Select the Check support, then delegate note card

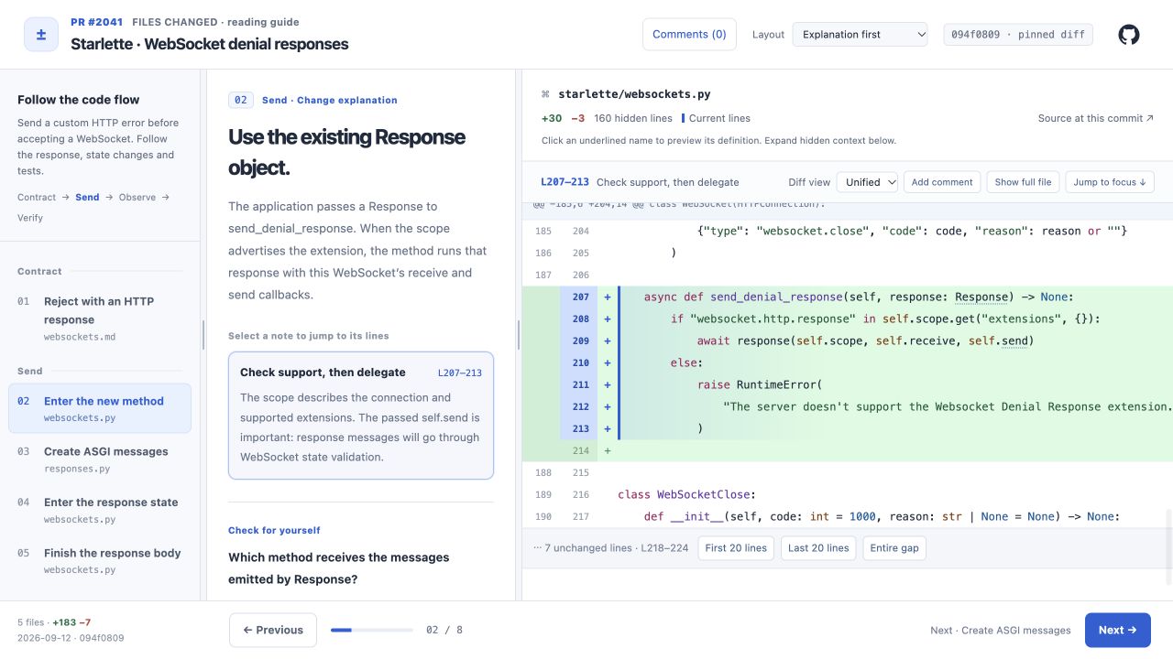[x=361, y=416]
